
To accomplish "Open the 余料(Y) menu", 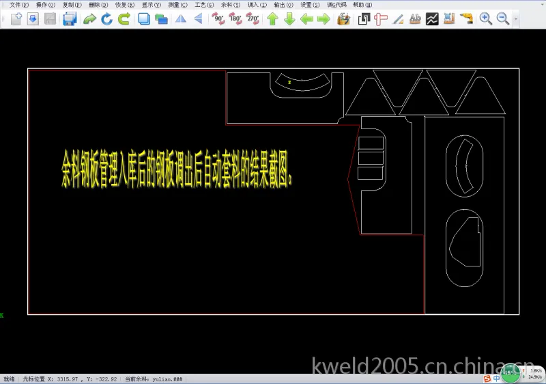I will coord(231,5).
